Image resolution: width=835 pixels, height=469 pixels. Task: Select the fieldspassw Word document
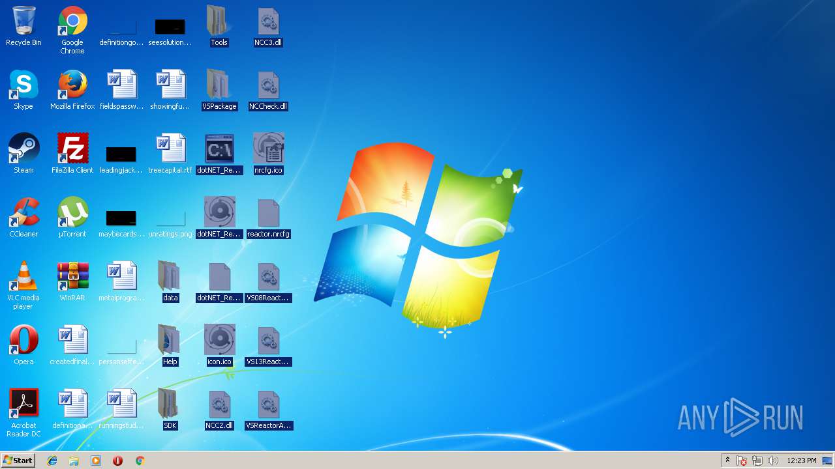pos(121,91)
